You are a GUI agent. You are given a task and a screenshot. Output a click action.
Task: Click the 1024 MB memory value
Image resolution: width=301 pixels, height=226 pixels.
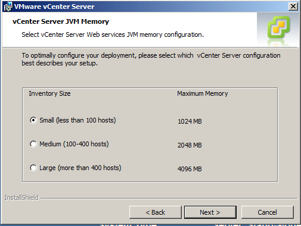click(190, 121)
